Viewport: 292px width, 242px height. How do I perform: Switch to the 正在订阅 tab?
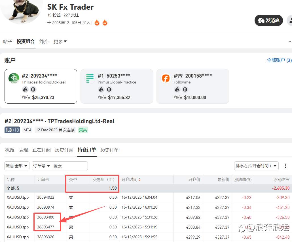point(41,150)
